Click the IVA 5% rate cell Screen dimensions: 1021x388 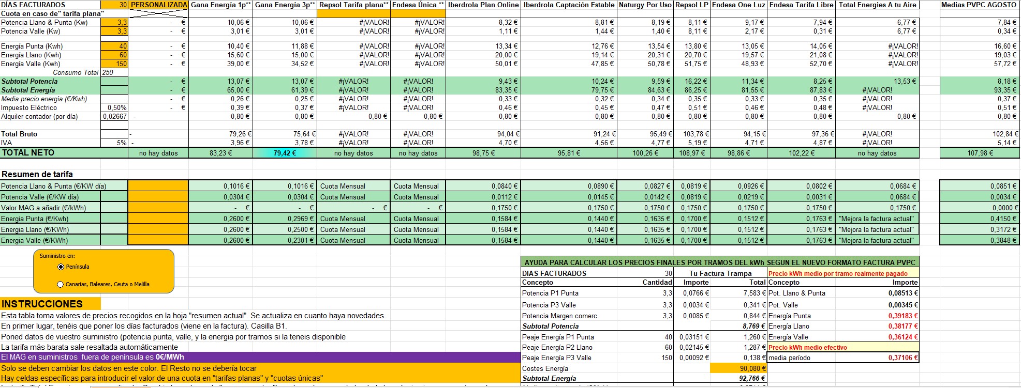[x=114, y=143]
